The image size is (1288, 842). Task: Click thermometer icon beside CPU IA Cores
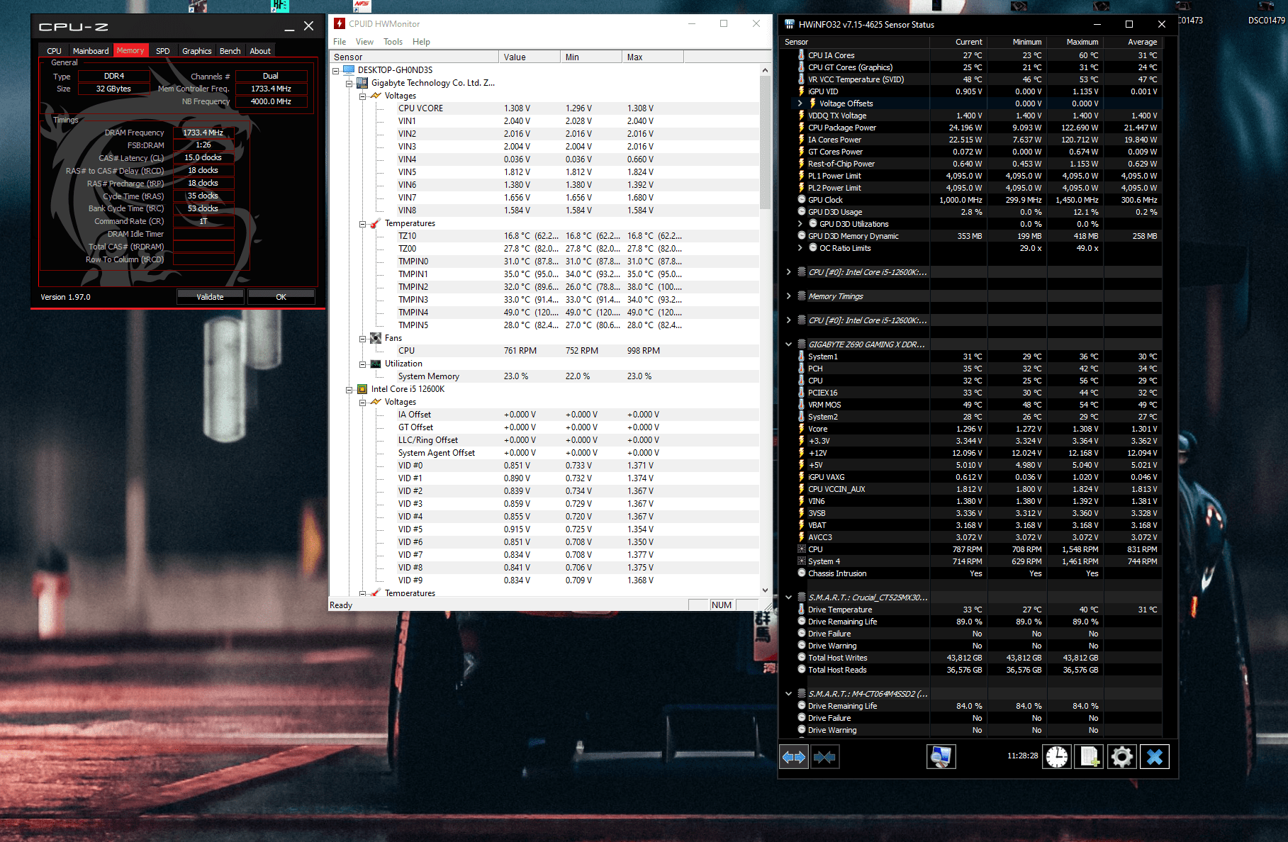point(802,55)
